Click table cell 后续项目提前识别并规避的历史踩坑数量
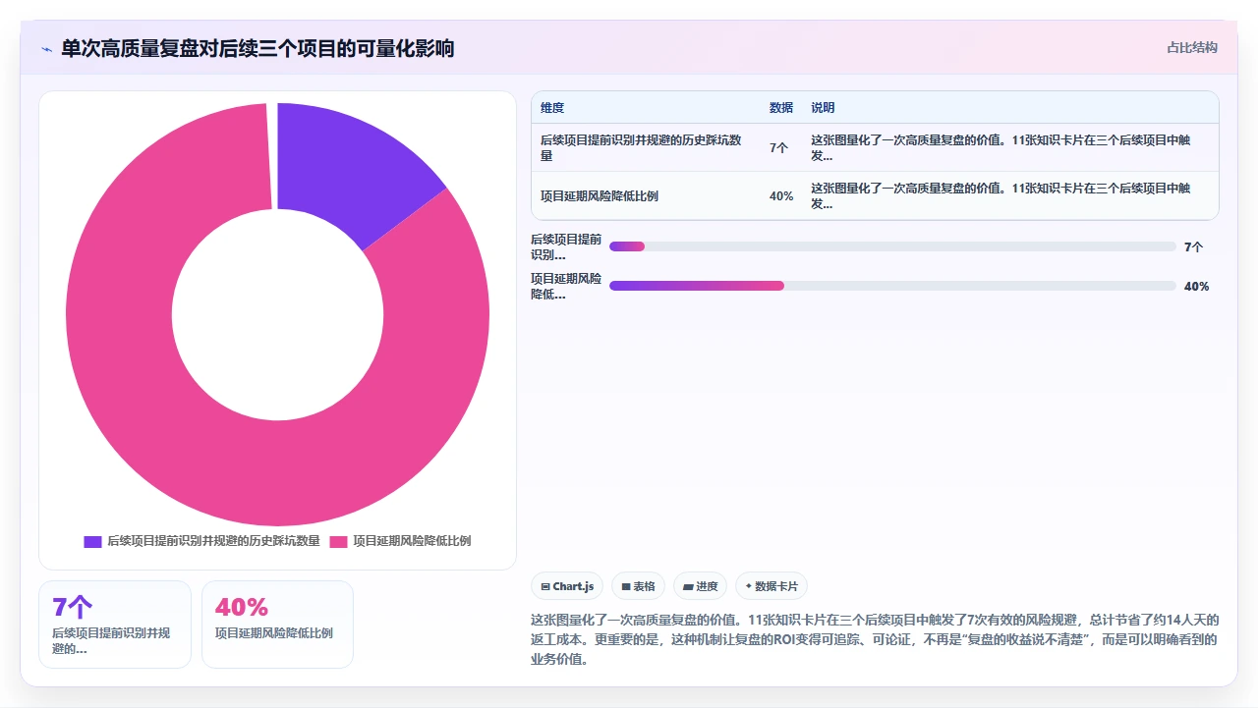Image resolution: width=1258 pixels, height=708 pixels. 645,147
